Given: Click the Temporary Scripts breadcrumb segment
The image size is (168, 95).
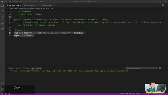Looking at the screenshot, I should [x=33, y=8].
